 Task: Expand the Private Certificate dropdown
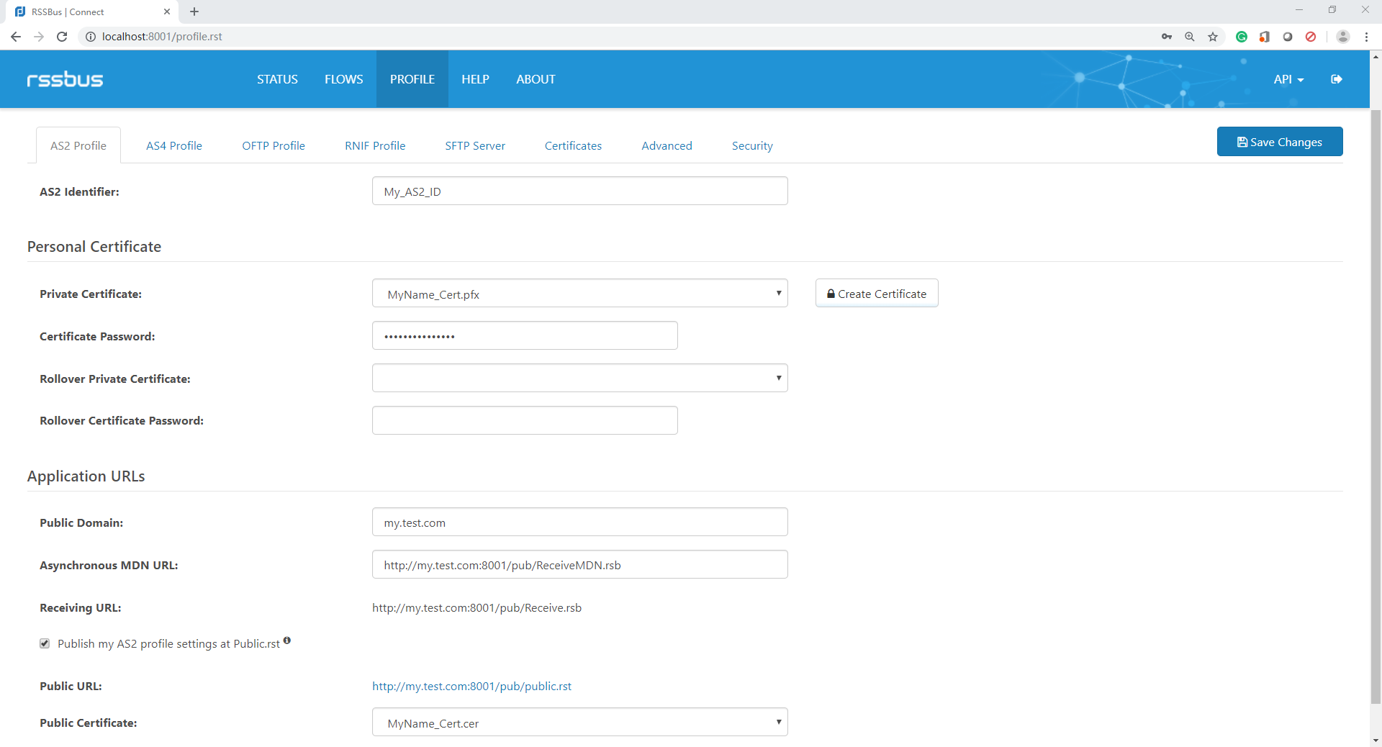pos(579,294)
